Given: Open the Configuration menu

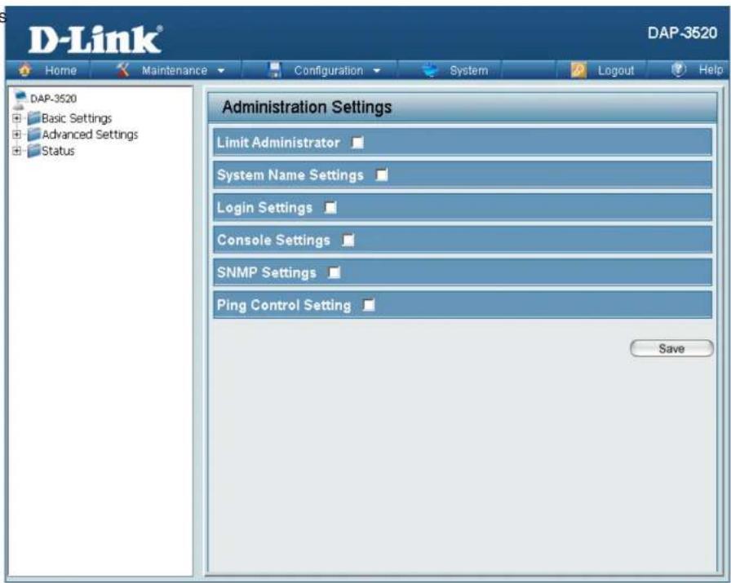Looking at the screenshot, I should coord(328,70).
